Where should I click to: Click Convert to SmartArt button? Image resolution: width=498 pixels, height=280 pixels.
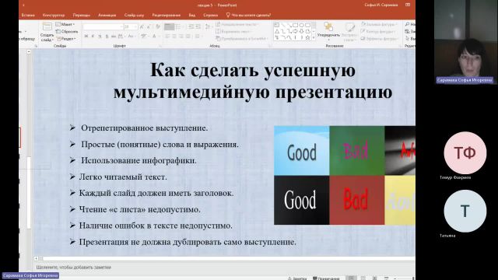241,38
